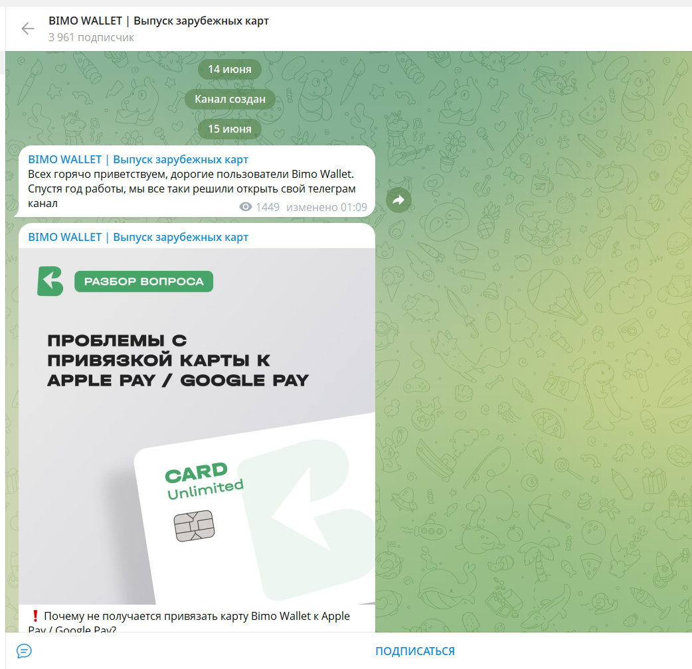The width and height of the screenshot is (692, 669).
Task: Click the 14 июня date badge
Action: pos(230,69)
